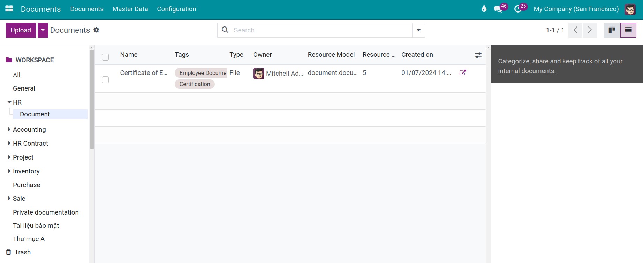Open Trash folder in sidebar
643x263 pixels.
tap(22, 252)
